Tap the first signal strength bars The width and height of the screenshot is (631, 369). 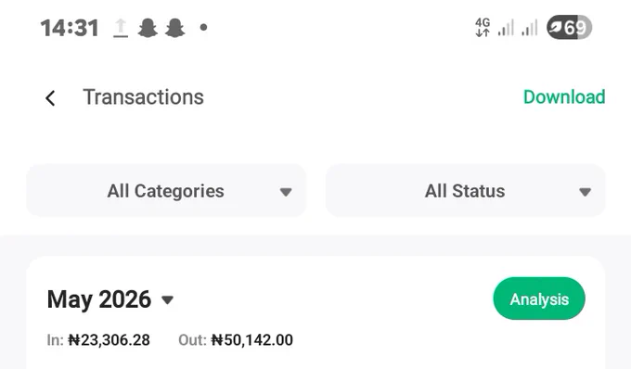[506, 28]
